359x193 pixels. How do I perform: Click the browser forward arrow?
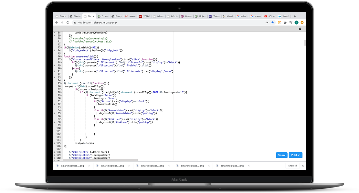[62, 22]
